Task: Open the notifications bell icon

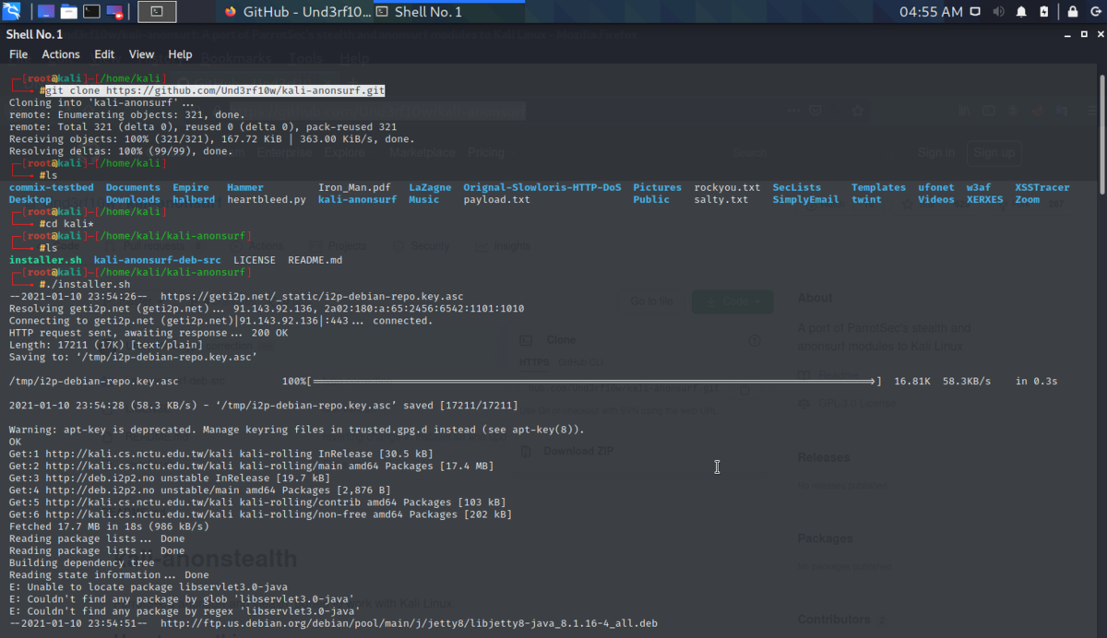Action: pos(1021,12)
